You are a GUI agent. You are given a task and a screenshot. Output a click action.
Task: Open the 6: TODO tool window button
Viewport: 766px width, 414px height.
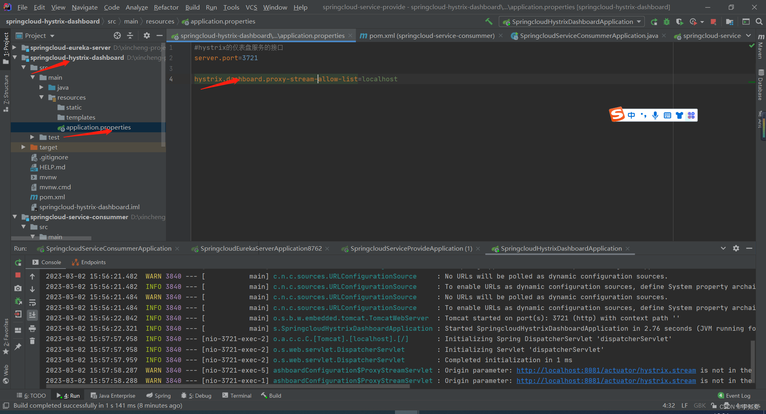tap(31, 396)
